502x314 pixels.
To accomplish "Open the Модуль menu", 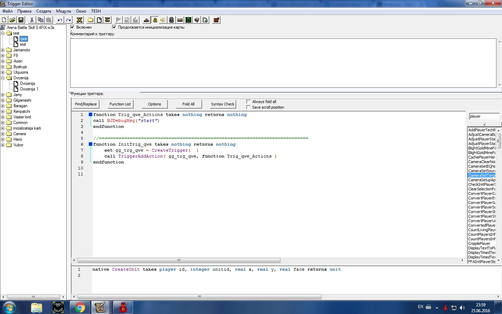I will coord(63,11).
